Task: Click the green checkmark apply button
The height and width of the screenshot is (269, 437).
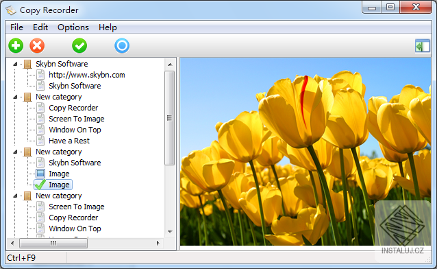Action: click(x=79, y=45)
